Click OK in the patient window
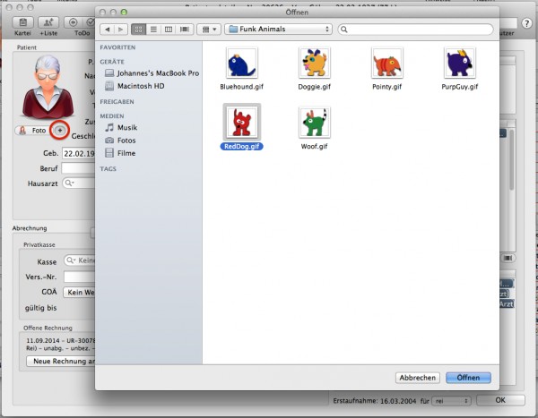 point(500,400)
